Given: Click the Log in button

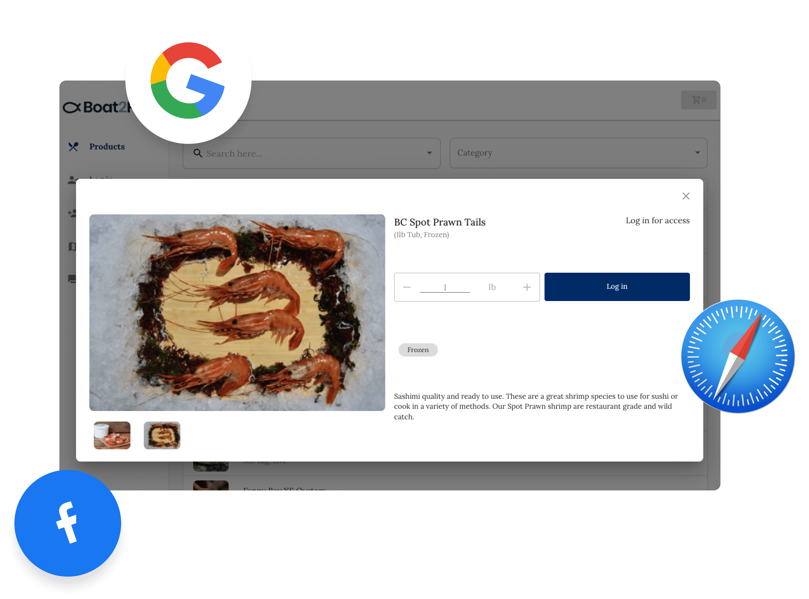Looking at the screenshot, I should 617,286.
